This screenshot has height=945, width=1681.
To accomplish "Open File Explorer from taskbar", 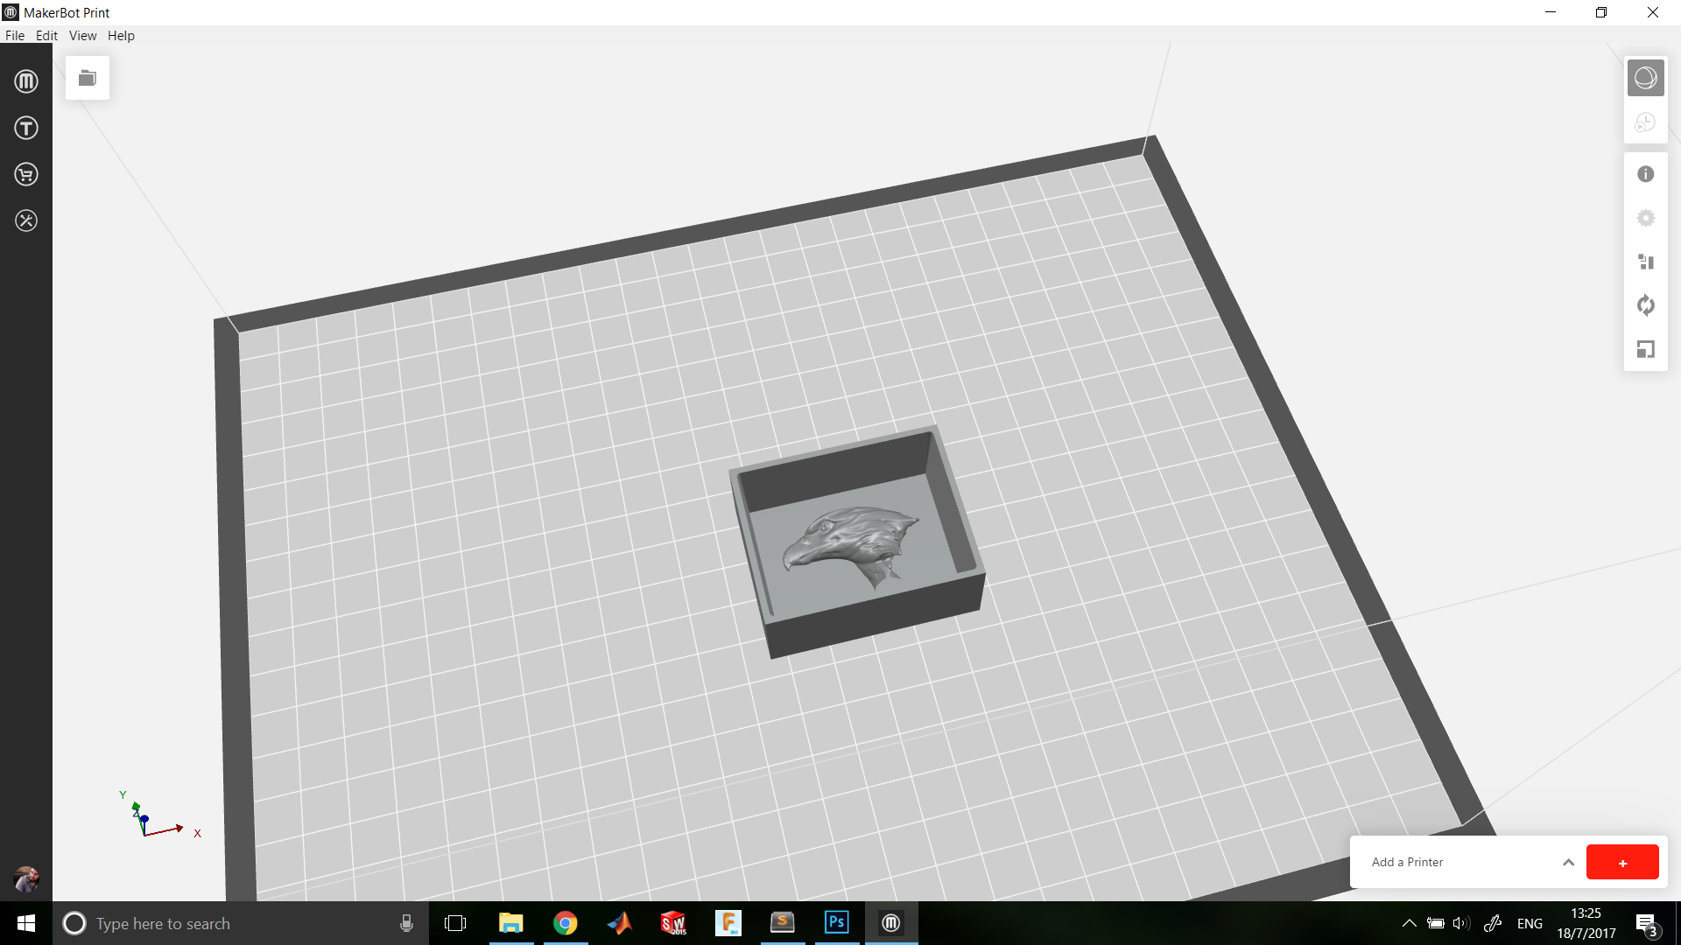I will (510, 923).
